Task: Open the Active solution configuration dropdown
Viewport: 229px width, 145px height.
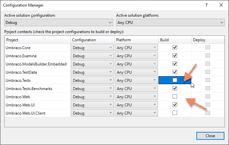Action: pos(59,23)
